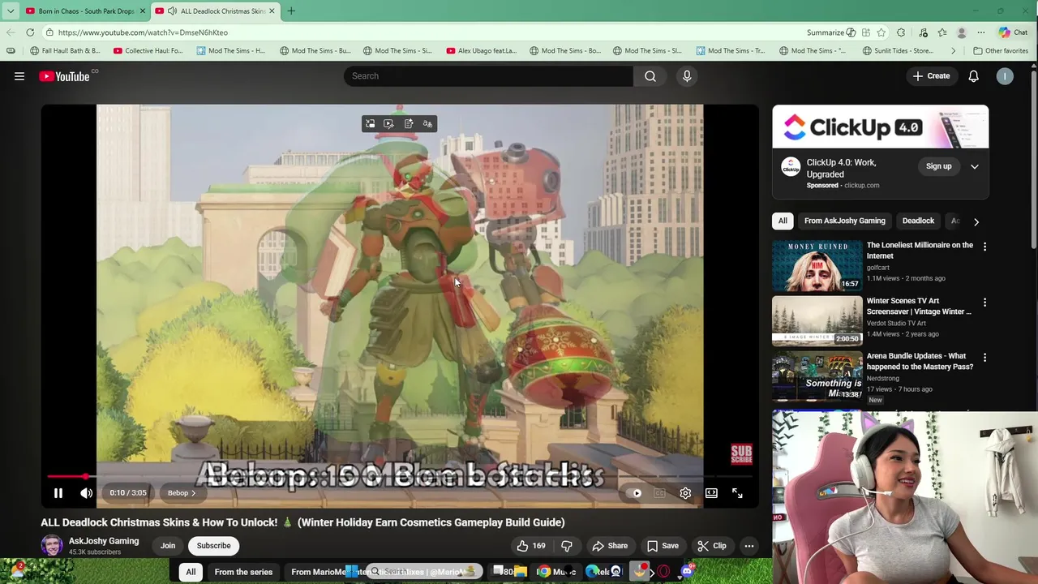Open the Opera icon in the taskbar
1038x584 pixels.
(x=663, y=572)
